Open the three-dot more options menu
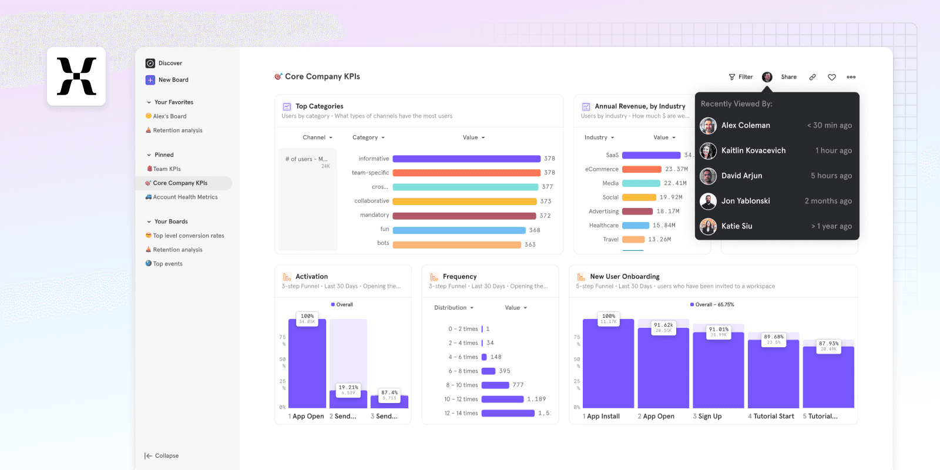 tap(851, 77)
